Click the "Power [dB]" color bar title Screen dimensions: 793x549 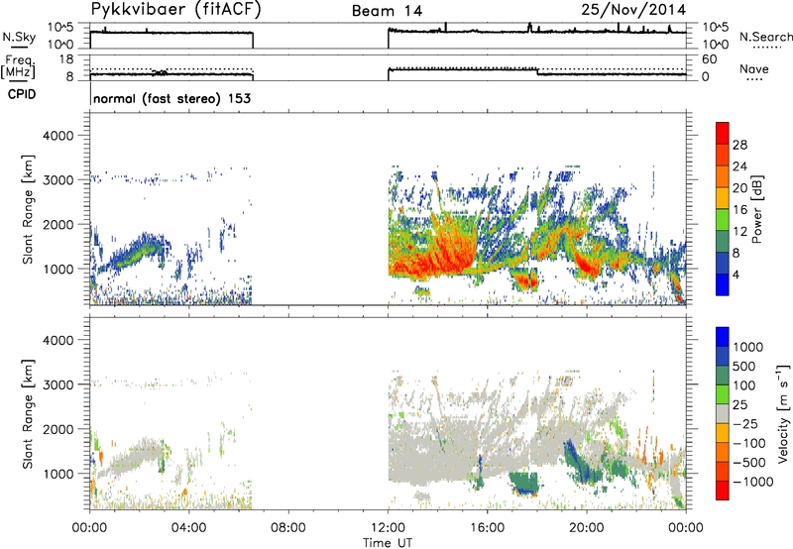point(756,209)
